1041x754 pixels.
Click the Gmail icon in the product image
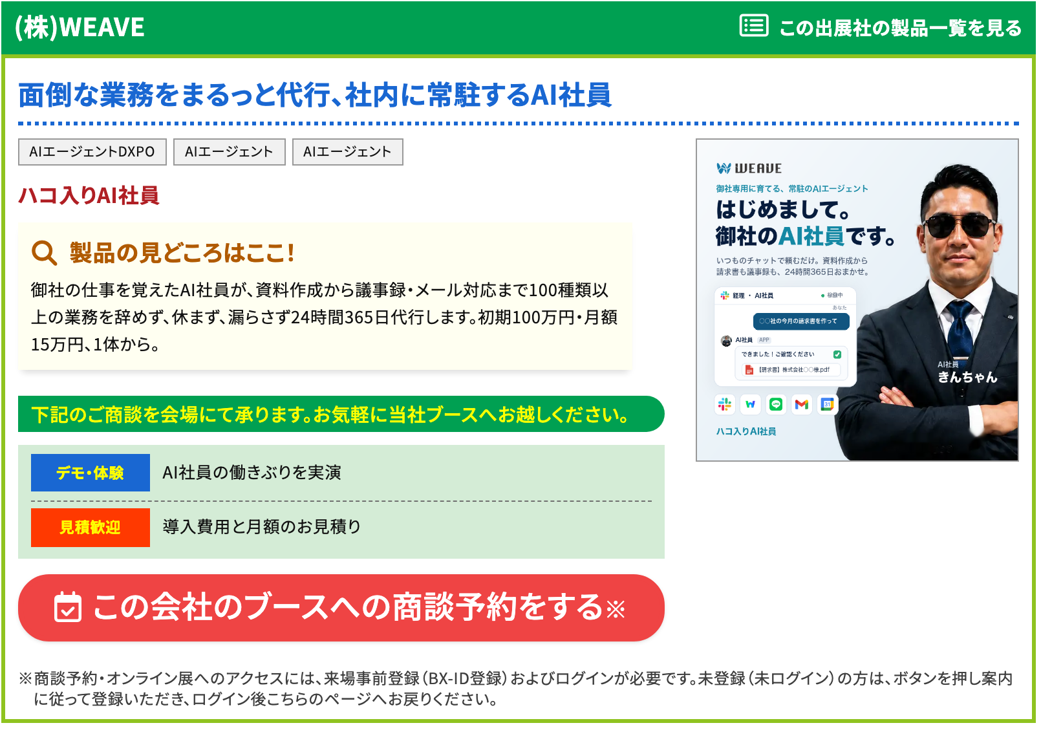tap(802, 404)
